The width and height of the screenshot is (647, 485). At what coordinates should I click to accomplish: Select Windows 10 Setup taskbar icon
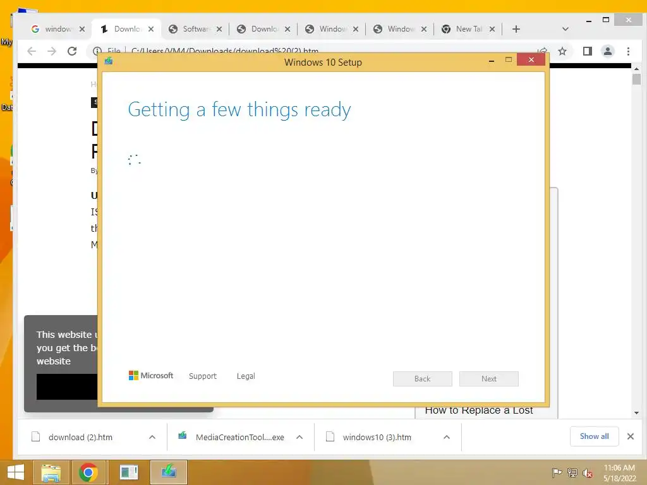pos(169,472)
